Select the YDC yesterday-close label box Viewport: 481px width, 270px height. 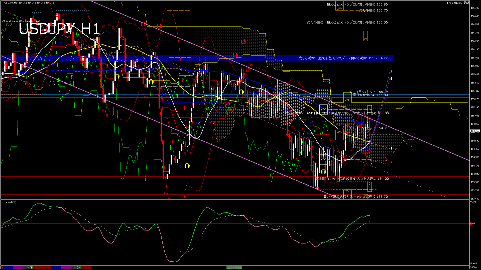(x=323, y=159)
